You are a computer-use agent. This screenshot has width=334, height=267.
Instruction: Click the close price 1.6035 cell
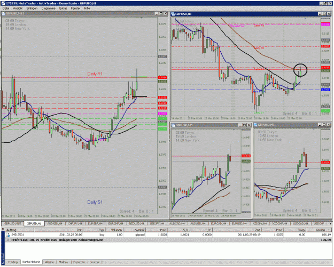click(x=278, y=235)
